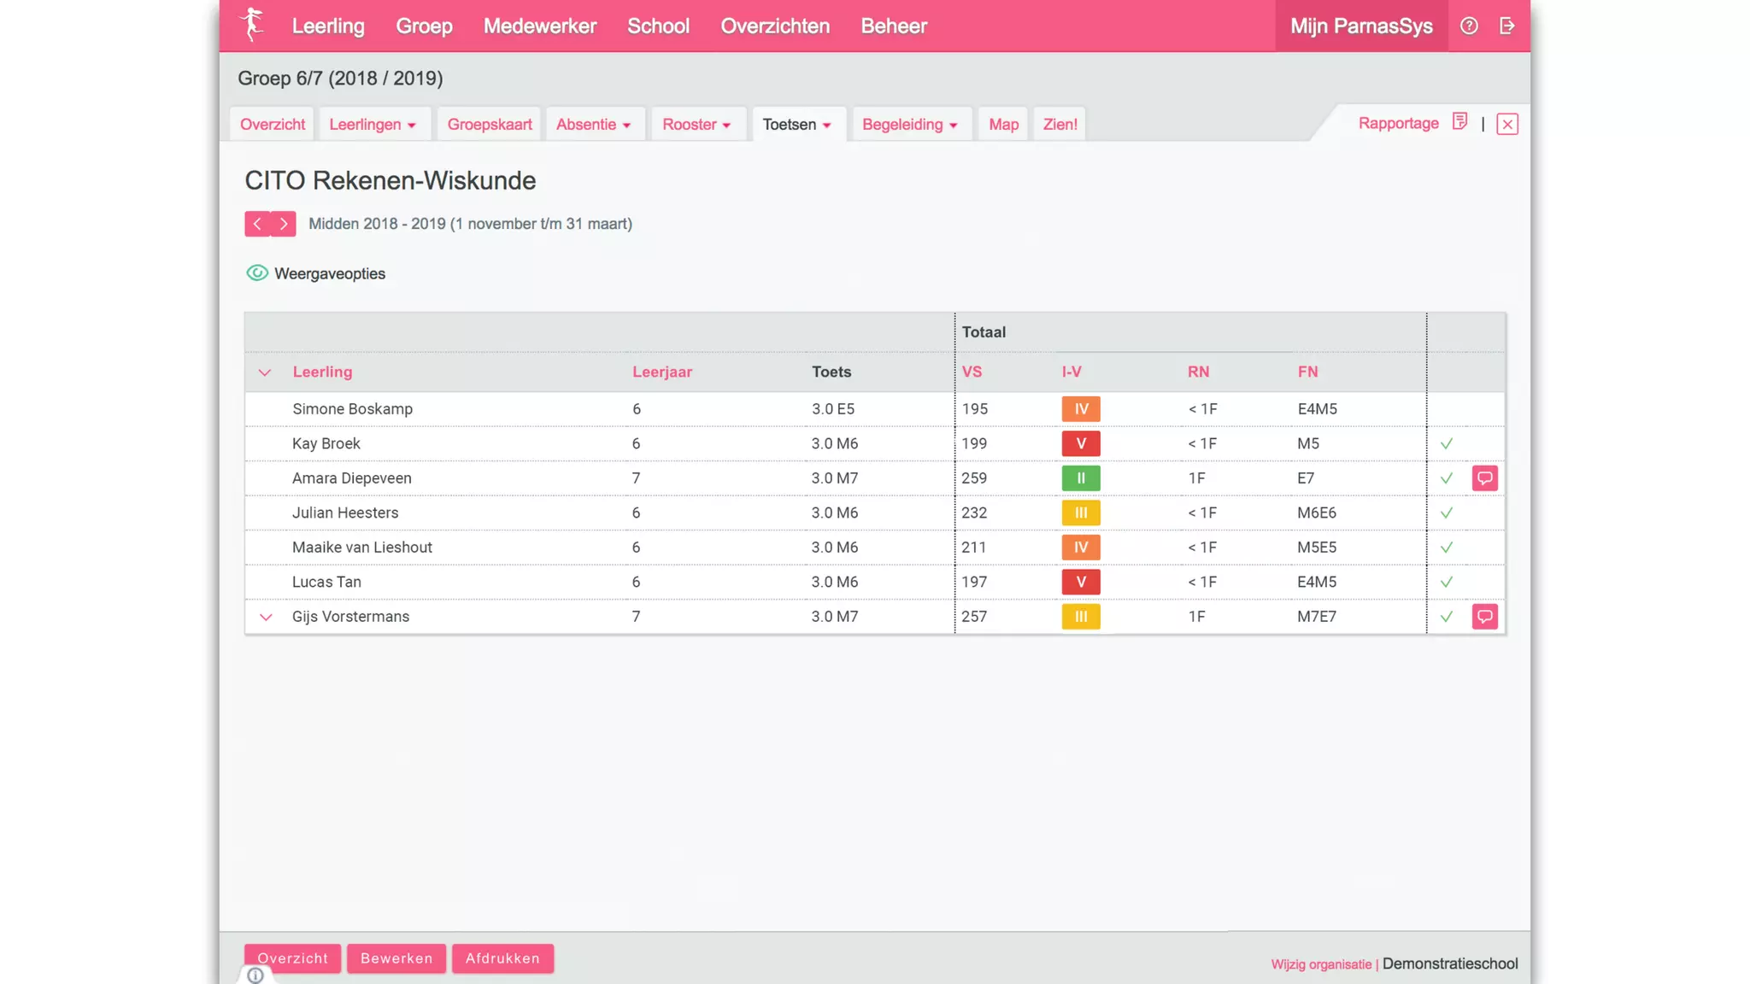Click the green II level badge
This screenshot has height=984, width=1750.
click(x=1080, y=478)
